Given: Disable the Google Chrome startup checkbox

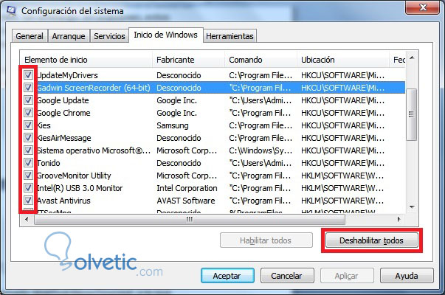Looking at the screenshot, I should pos(28,113).
